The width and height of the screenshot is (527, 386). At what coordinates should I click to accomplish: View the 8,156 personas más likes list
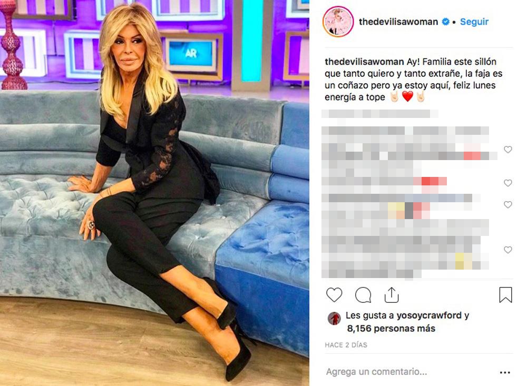click(391, 328)
